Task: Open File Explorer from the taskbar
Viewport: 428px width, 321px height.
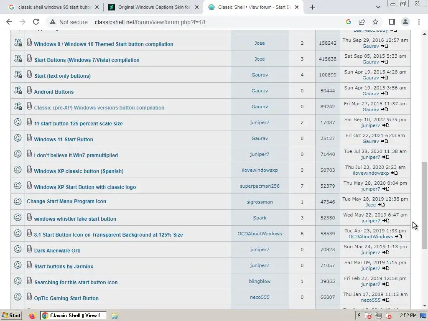Action: [x=115, y=316]
